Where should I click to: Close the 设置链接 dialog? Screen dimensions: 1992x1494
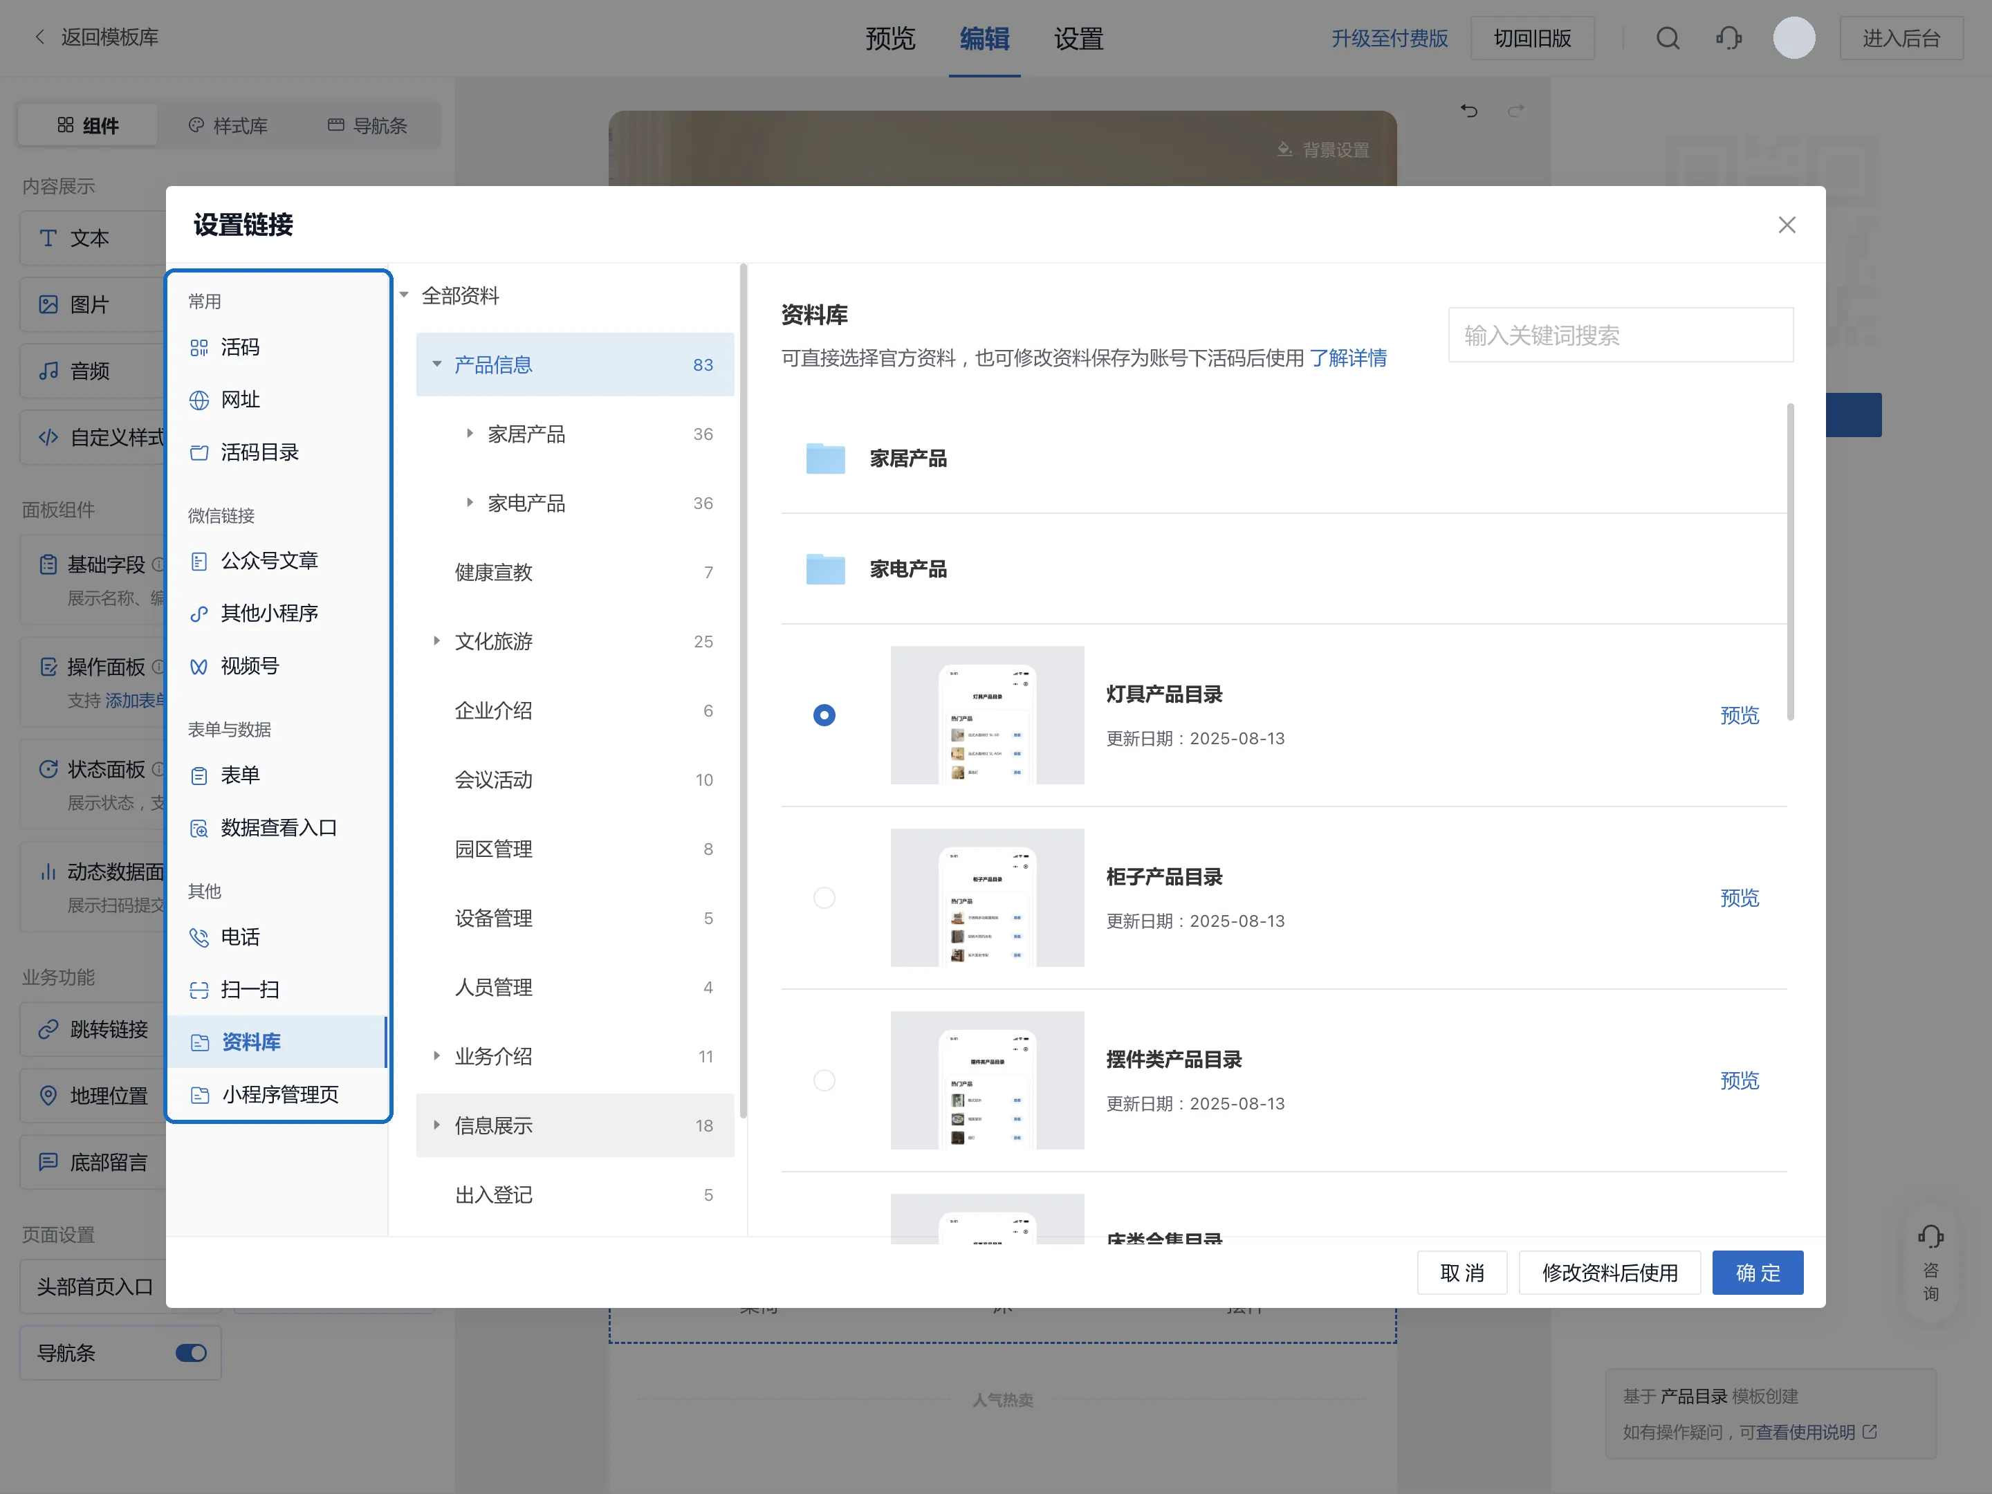point(1787,225)
